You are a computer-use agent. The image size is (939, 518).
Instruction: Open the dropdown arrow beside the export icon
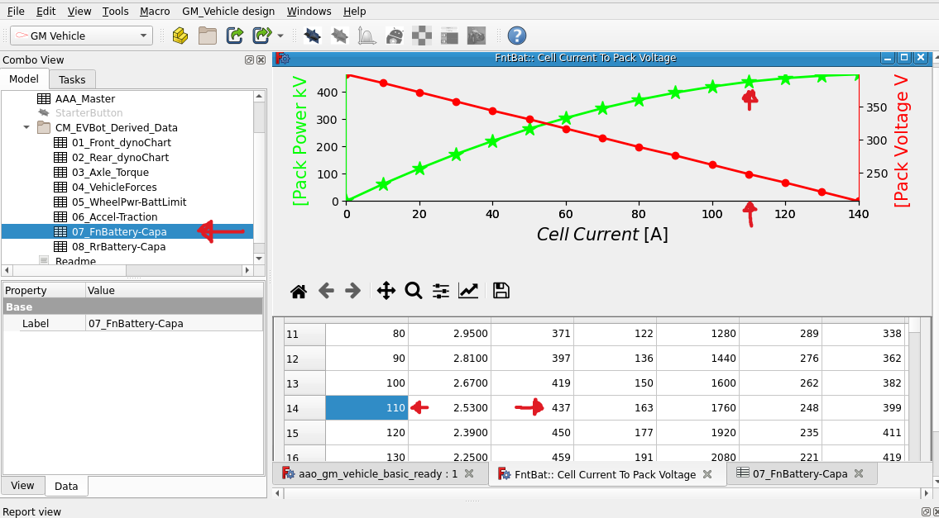pyautogui.click(x=280, y=36)
